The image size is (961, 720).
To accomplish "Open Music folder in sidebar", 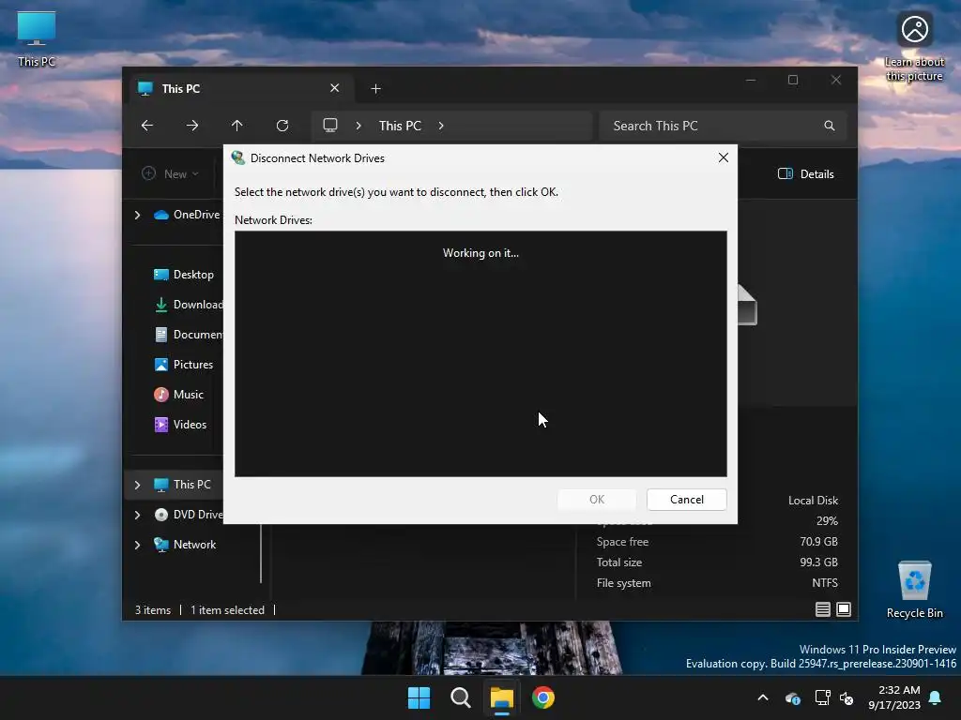I will pos(178,395).
